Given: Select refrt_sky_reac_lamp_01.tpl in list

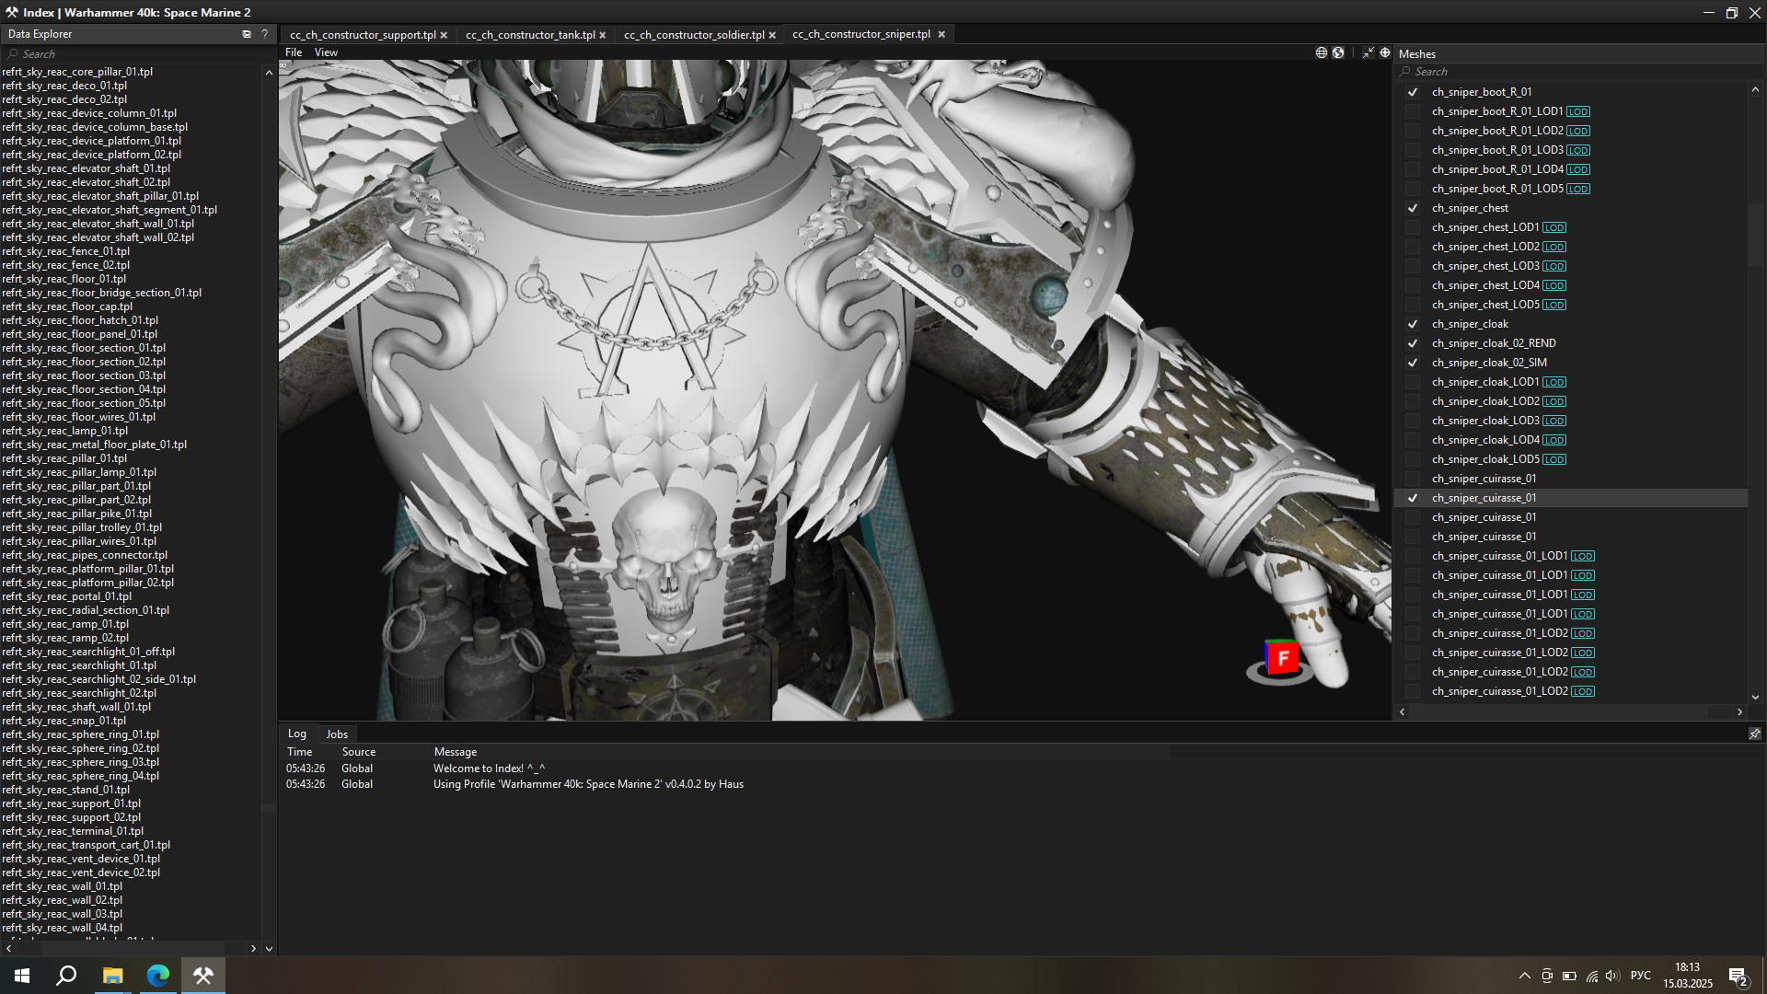Looking at the screenshot, I should (65, 431).
